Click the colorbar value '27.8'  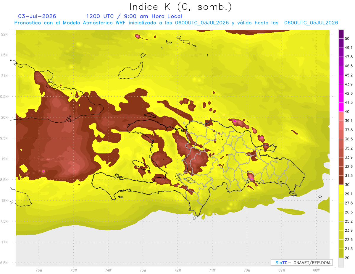pos(349,203)
